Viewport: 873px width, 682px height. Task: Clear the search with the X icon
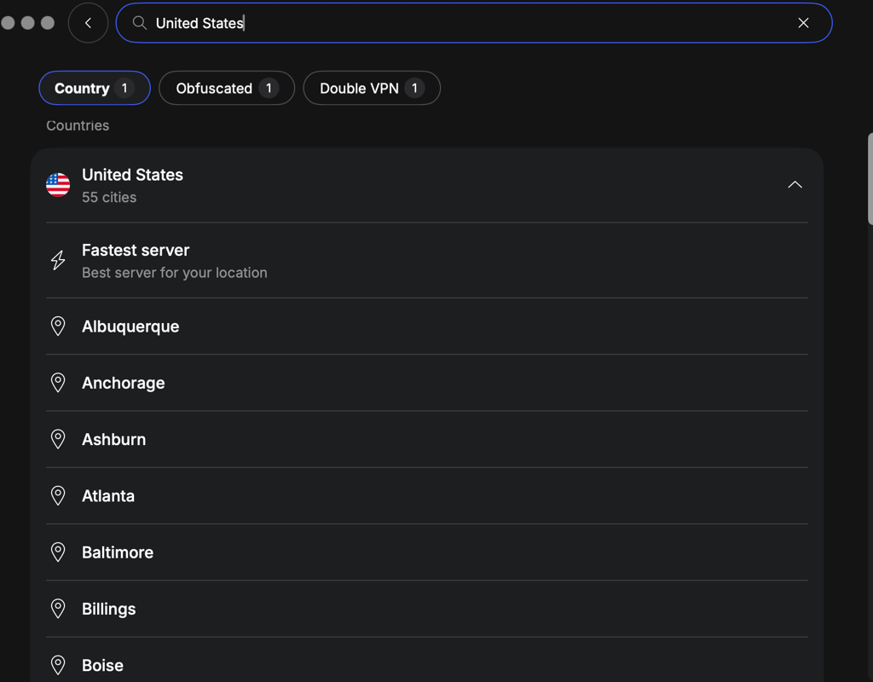[x=803, y=23]
